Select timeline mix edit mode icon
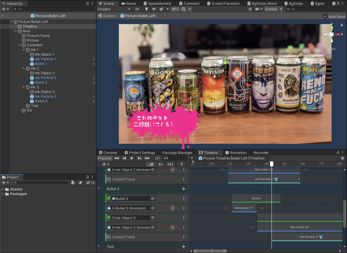 coord(151,164)
